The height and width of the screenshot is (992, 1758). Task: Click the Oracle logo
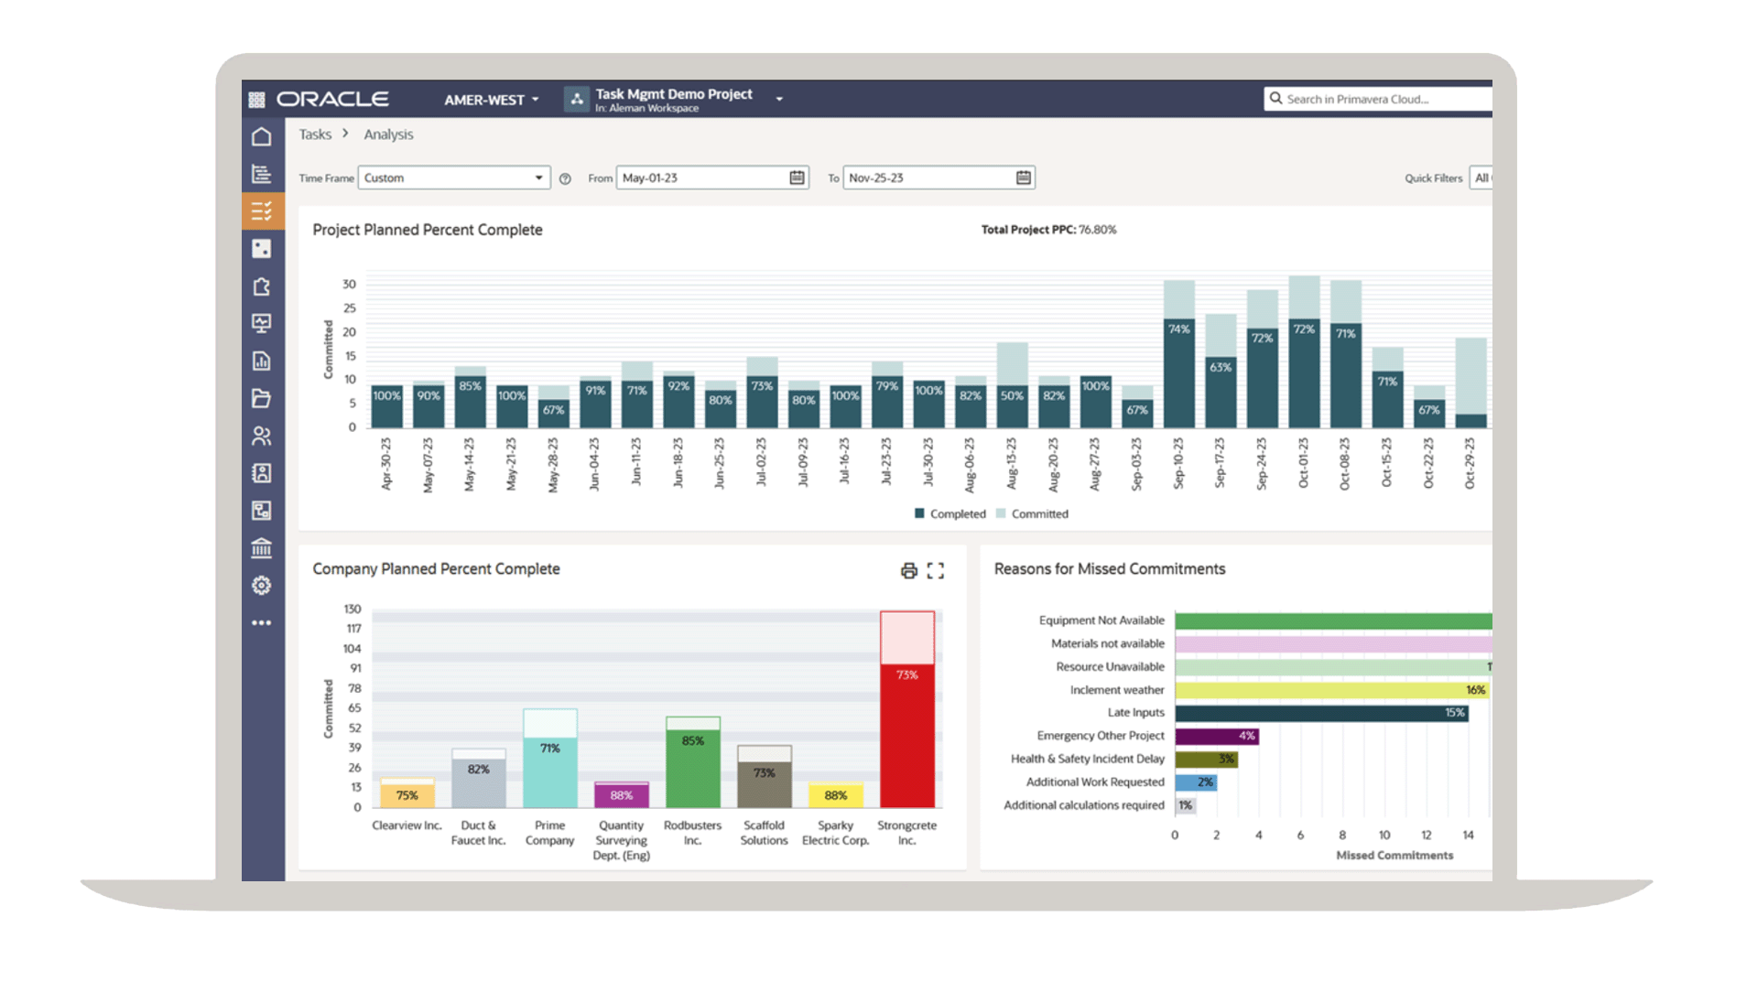332,100
